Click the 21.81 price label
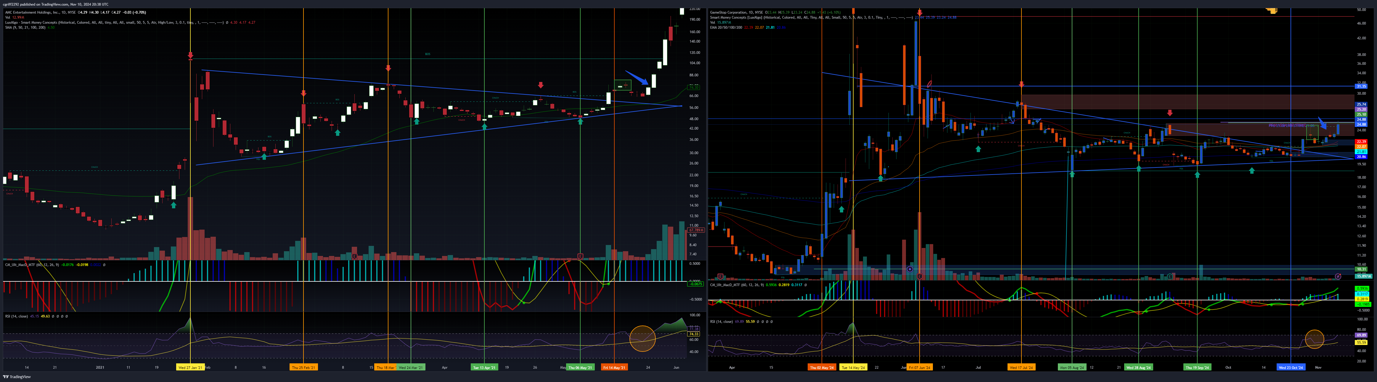The image size is (1377, 382). [1361, 152]
